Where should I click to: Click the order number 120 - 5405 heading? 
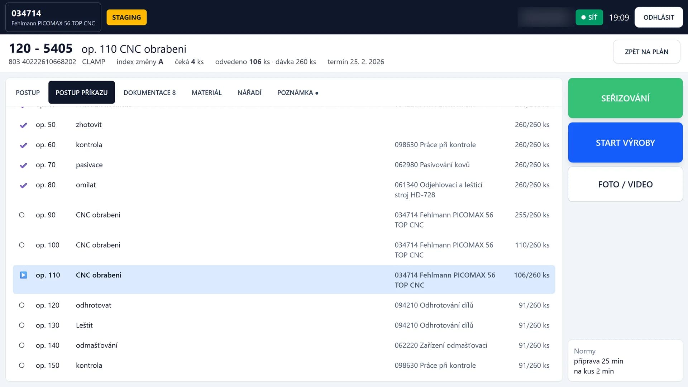point(40,48)
